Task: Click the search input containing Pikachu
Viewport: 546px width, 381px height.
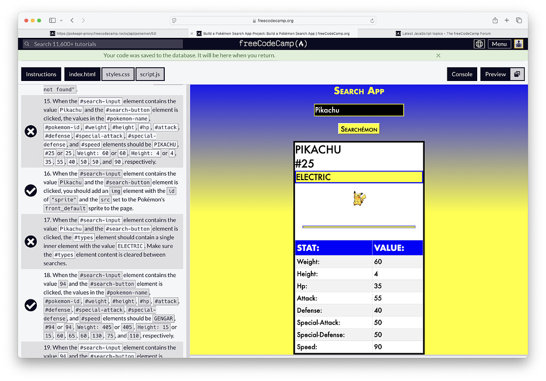Action: (358, 110)
